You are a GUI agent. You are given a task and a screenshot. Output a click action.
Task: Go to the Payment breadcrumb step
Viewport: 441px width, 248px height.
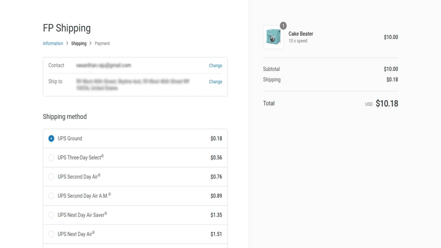point(102,43)
